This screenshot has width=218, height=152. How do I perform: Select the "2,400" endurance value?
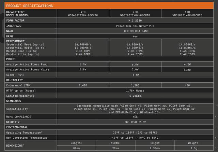click(83, 85)
